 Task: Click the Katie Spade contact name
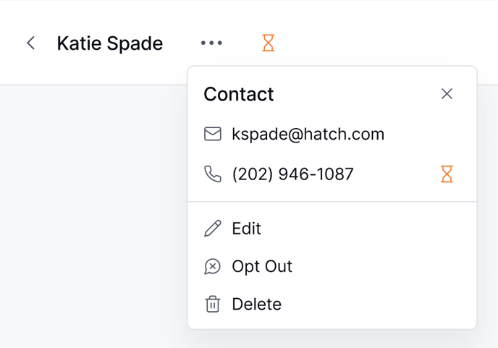(110, 43)
